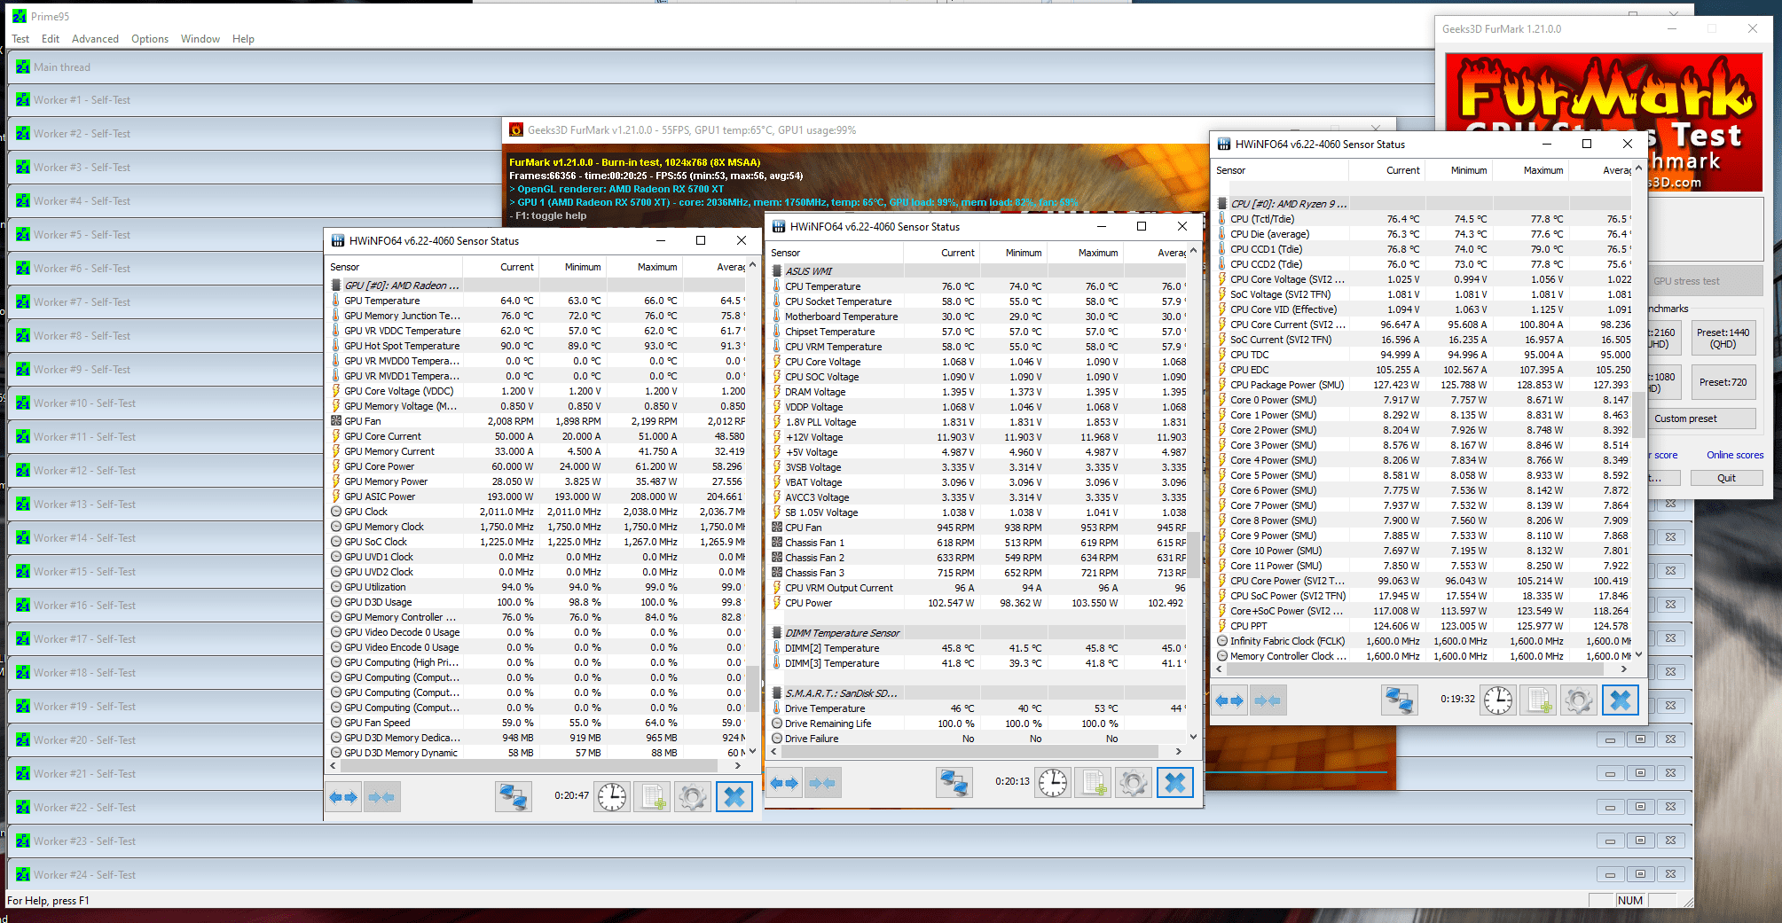Screen dimensions: 1782x923
Task: Restore Worker #22 child window
Action: (x=1640, y=807)
